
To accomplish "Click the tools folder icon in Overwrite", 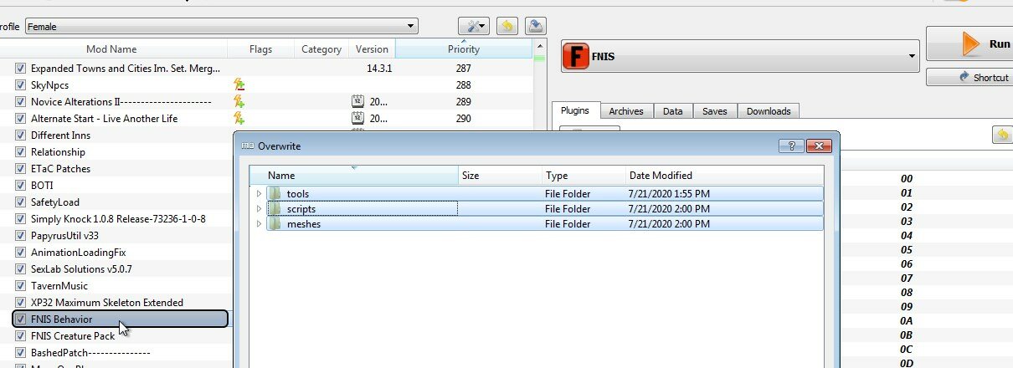I will 274,194.
